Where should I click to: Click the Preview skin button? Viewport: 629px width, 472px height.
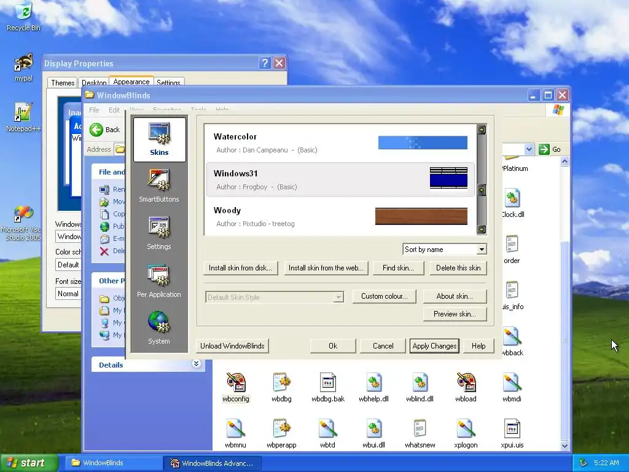pos(455,314)
